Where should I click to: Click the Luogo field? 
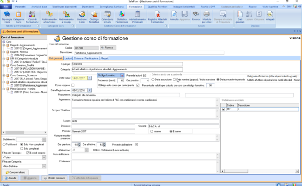click(145, 121)
